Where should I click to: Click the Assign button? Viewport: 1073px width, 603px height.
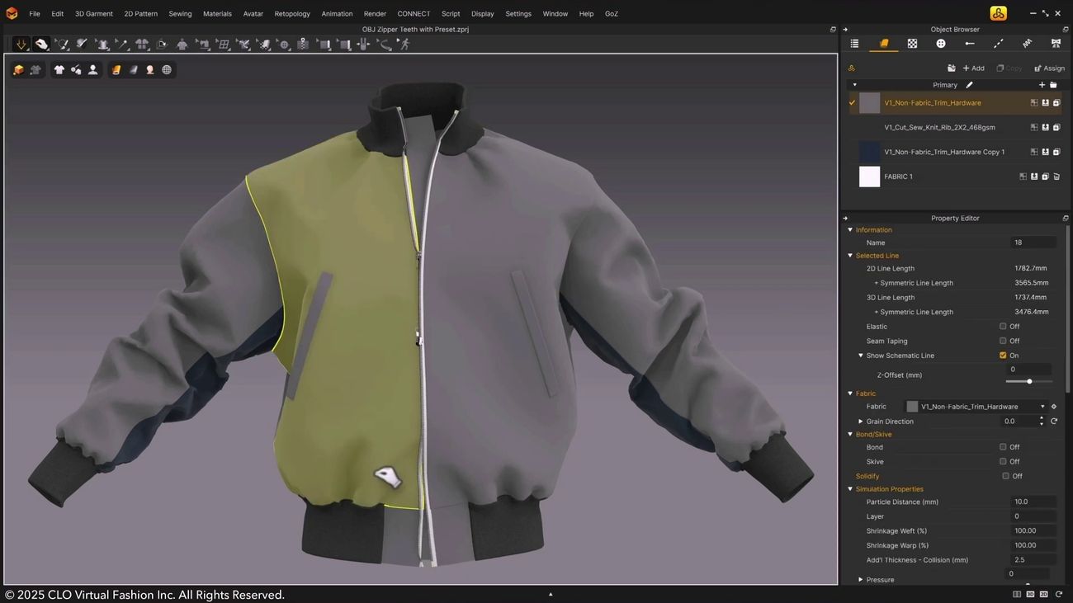click(1049, 68)
